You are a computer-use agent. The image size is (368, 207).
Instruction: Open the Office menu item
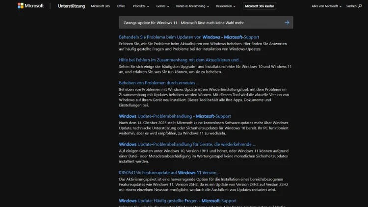(x=121, y=6)
